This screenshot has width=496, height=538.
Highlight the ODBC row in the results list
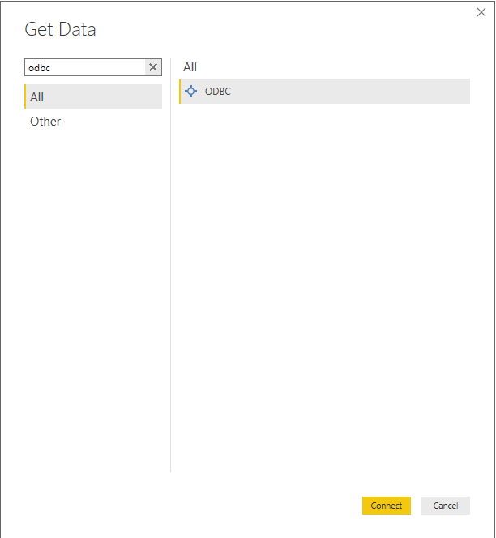[324, 92]
